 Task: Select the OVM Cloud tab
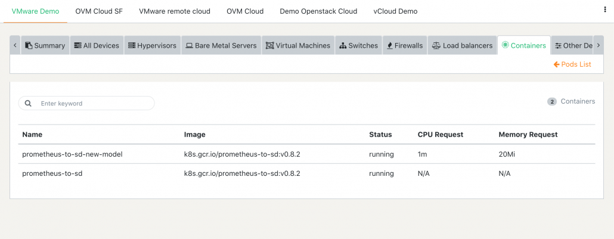245,11
